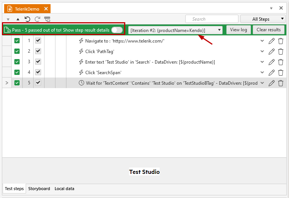Click the clock icon of the Wait step
Viewport: 289px width, 198px height.
81,83
